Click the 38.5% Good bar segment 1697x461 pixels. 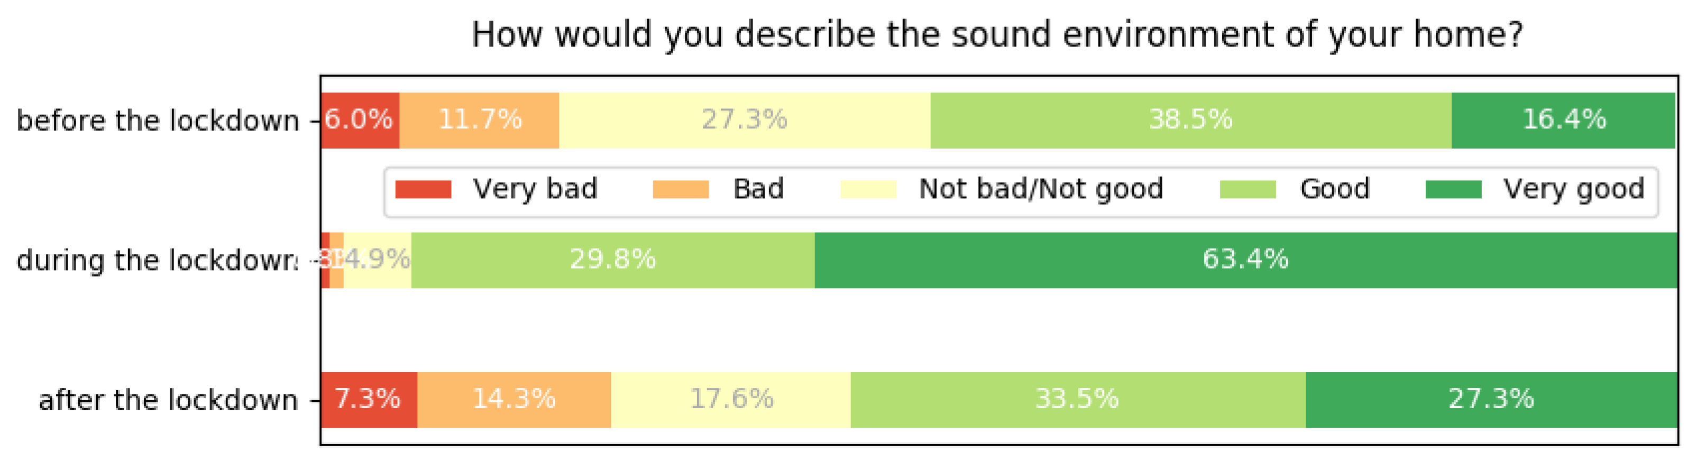tap(1190, 121)
